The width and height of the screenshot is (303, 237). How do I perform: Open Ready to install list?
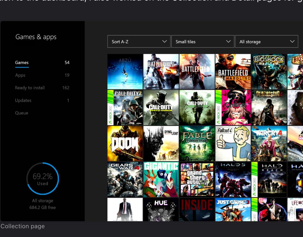(x=30, y=88)
